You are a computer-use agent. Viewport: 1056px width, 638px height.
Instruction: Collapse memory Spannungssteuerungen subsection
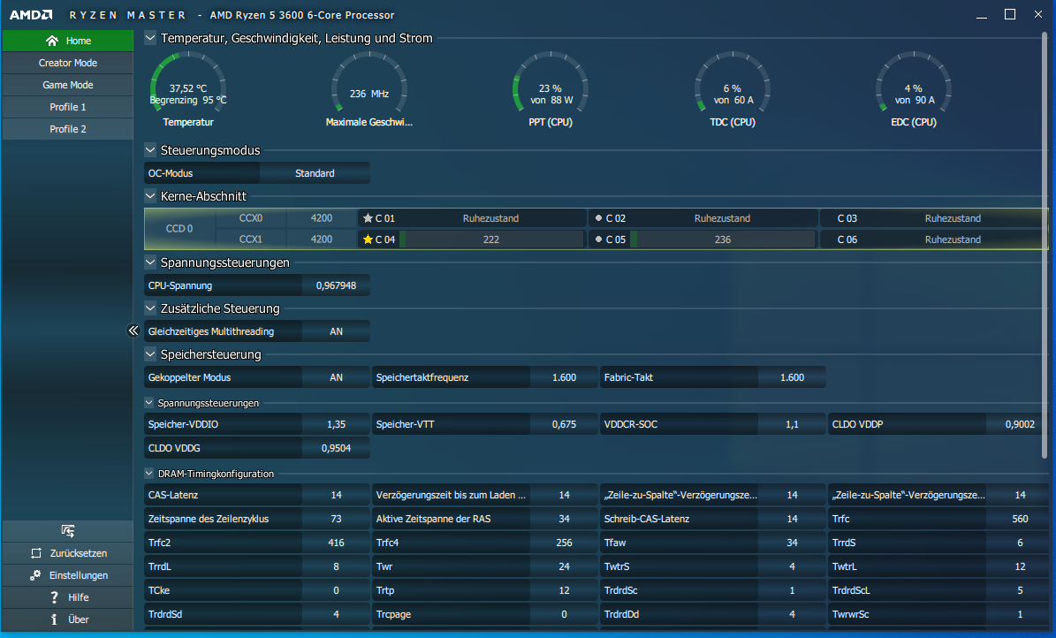pyautogui.click(x=148, y=402)
